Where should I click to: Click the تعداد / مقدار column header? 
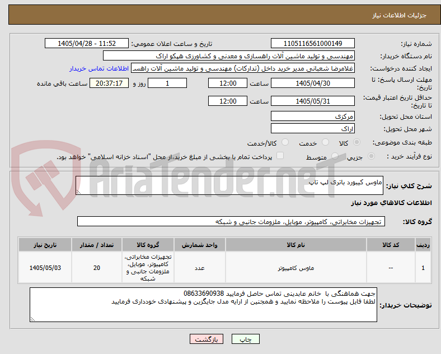(x=97, y=245)
